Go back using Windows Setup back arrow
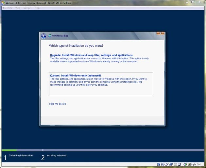206x168 pixels. click(x=44, y=36)
